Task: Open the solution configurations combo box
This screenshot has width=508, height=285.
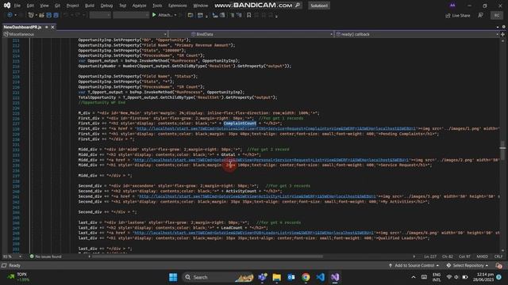Action: (100, 15)
